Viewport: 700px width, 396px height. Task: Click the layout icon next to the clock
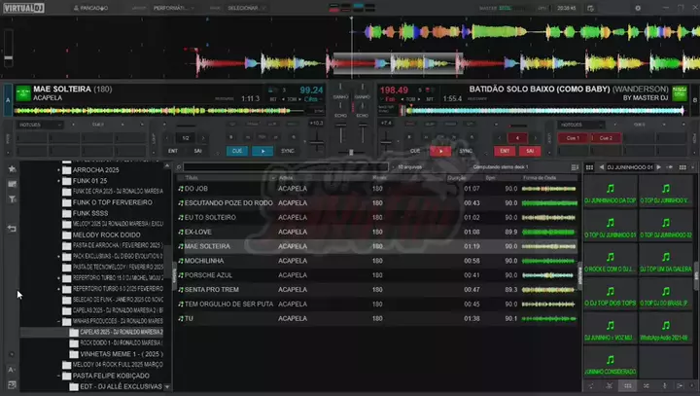tap(590, 8)
